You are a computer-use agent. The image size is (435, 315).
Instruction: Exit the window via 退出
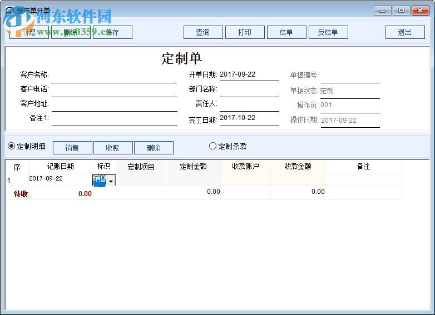point(405,32)
